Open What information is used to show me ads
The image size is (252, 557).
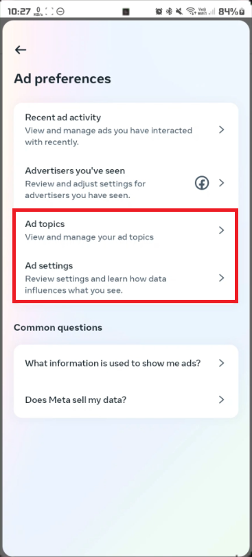(126, 363)
